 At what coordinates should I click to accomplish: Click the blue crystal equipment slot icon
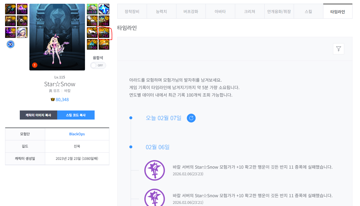point(104,9)
